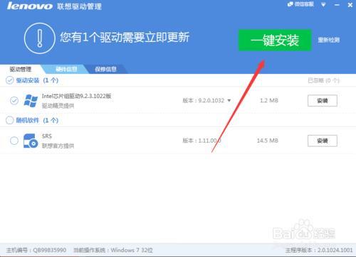This screenshot has height=257, width=356.
Task: Toggle the 随机软件 group checkbox
Action: tap(10, 120)
